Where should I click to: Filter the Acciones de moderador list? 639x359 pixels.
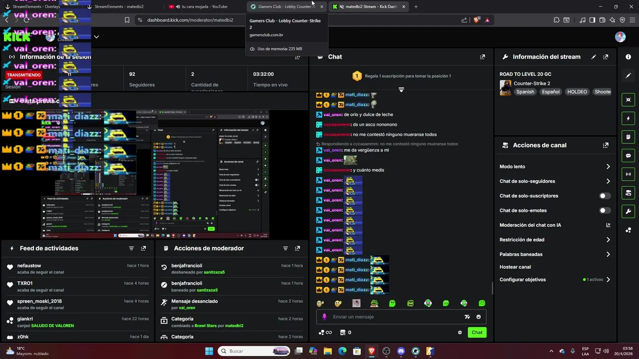pyautogui.click(x=286, y=248)
